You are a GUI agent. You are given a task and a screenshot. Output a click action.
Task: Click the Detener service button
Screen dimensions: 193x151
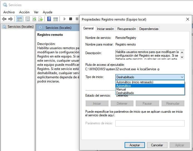click(x=122, y=104)
